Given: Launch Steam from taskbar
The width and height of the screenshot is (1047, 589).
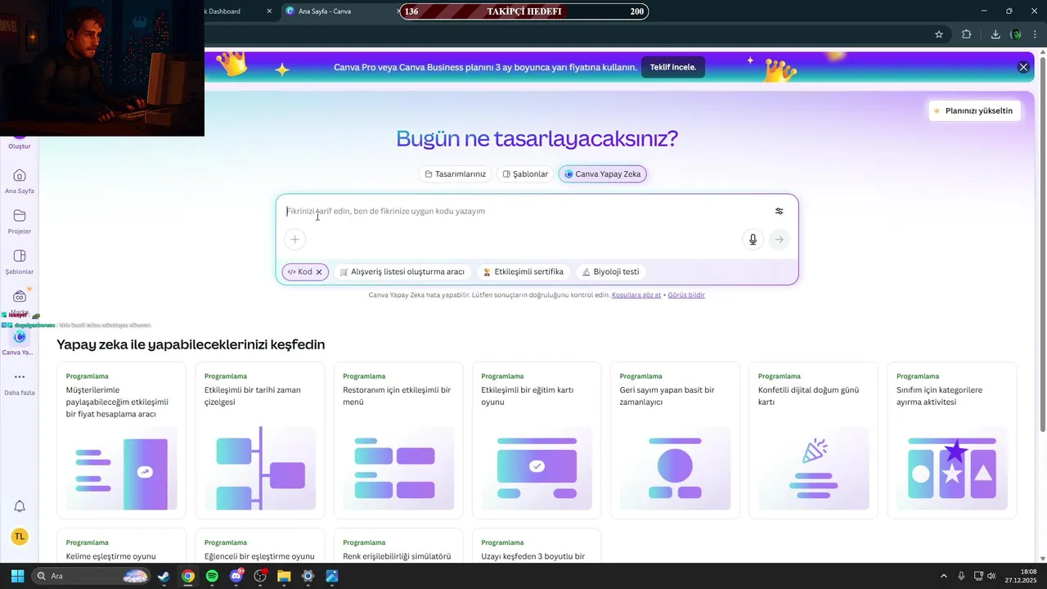Looking at the screenshot, I should pyautogui.click(x=164, y=576).
